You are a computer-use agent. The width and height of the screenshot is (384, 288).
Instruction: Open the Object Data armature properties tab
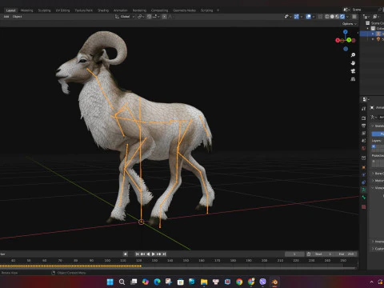pyautogui.click(x=364, y=190)
